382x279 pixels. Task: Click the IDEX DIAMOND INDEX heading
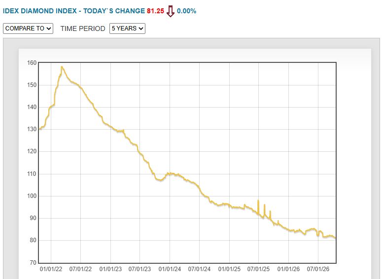40,11
